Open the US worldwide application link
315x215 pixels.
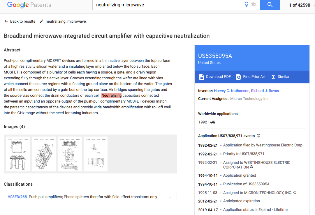[x=213, y=122]
